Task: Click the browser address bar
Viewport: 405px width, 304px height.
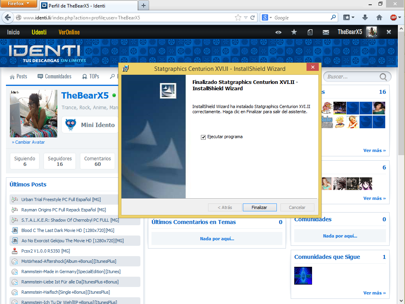Action: tap(127, 17)
